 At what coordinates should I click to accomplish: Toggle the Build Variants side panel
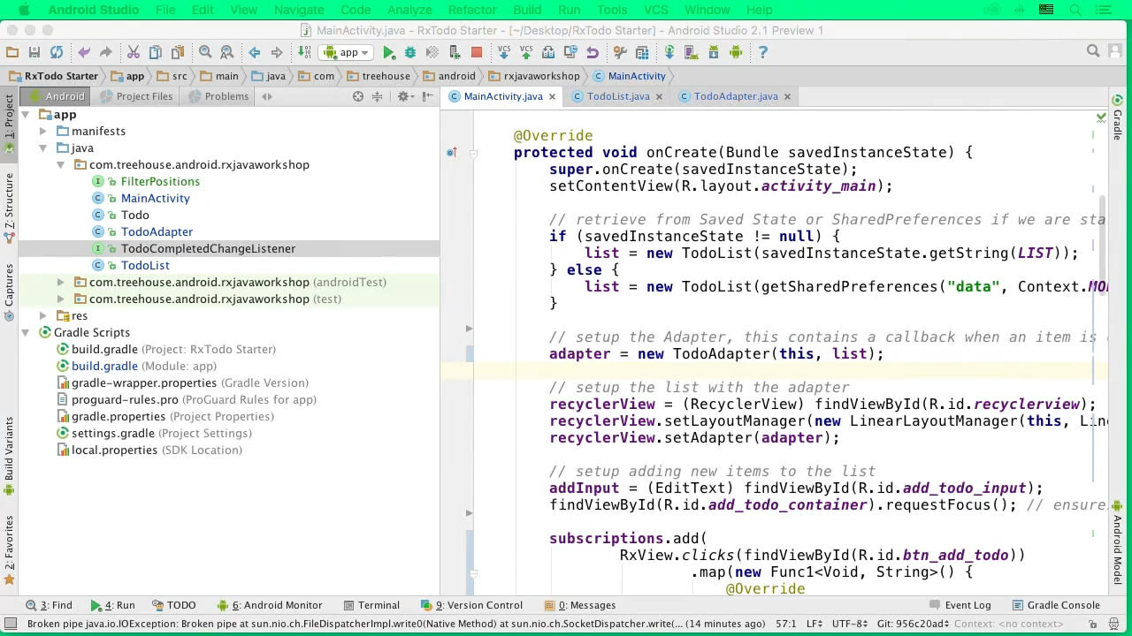point(9,455)
